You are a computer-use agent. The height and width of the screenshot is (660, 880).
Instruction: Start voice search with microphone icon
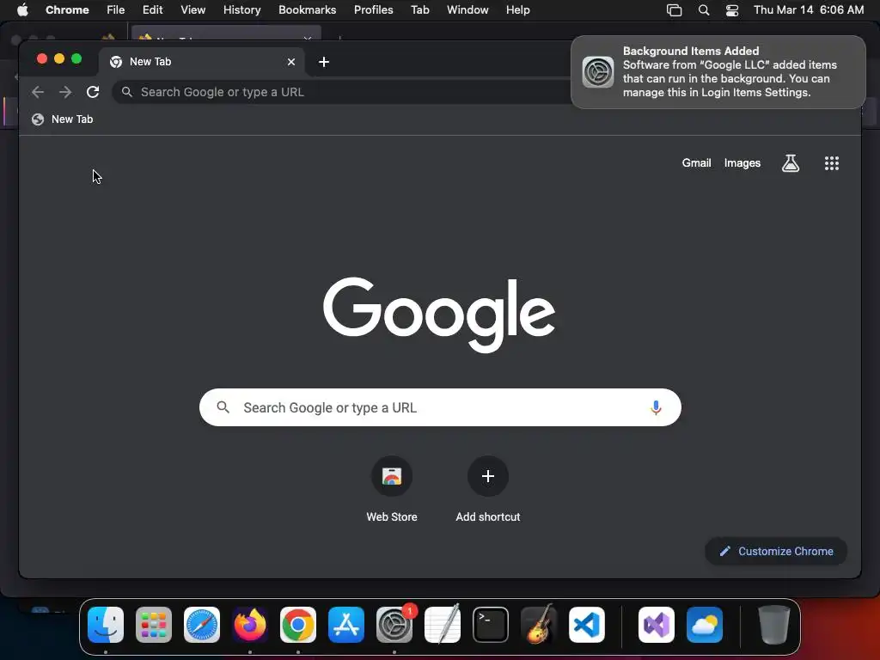(656, 407)
